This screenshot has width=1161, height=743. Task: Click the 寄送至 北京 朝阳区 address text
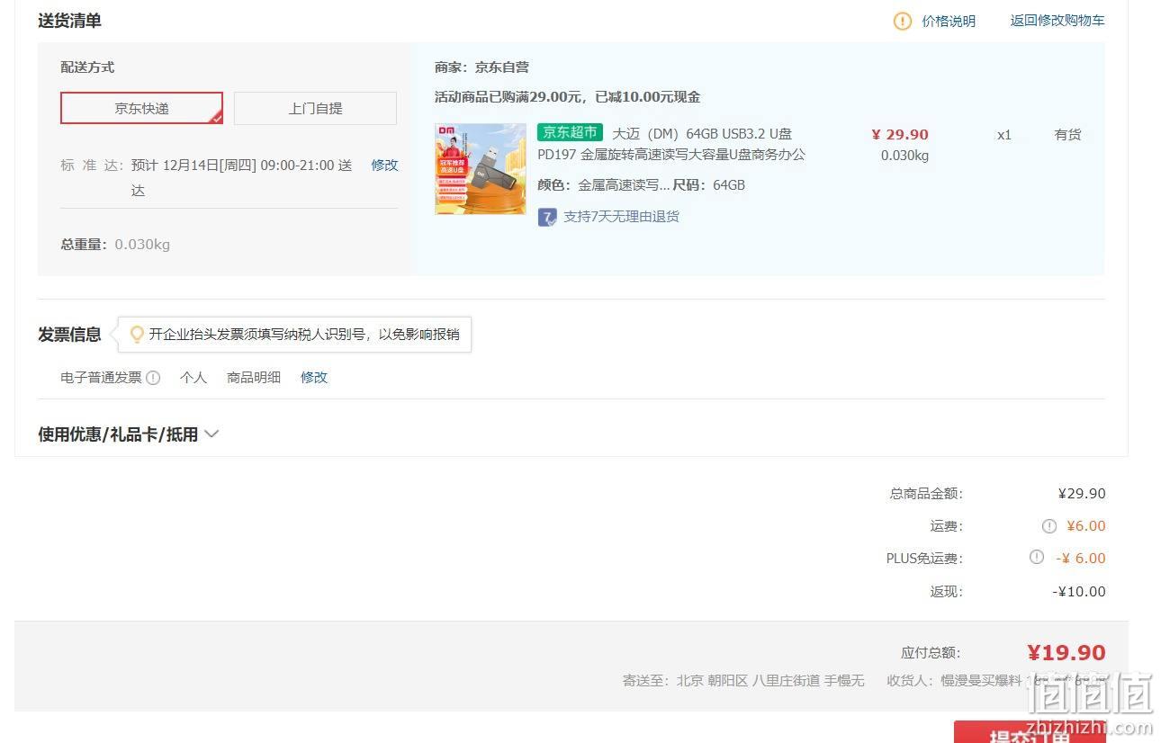pos(742,680)
